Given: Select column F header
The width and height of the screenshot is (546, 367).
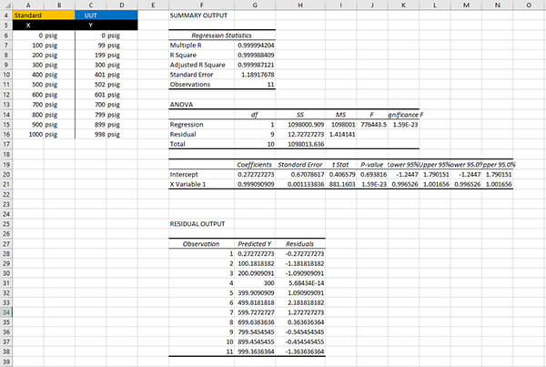Looking at the screenshot, I should pos(201,5).
